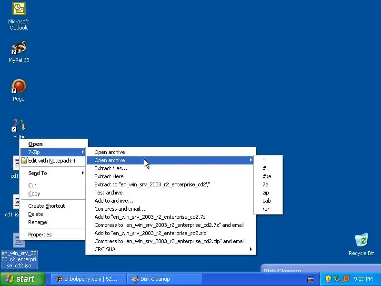
Task: Choose Create Shortcut
Action: point(53,206)
